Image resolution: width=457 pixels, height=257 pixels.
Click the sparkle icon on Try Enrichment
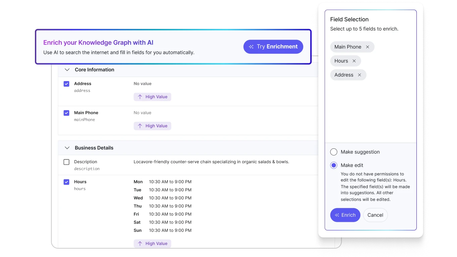coord(251,47)
